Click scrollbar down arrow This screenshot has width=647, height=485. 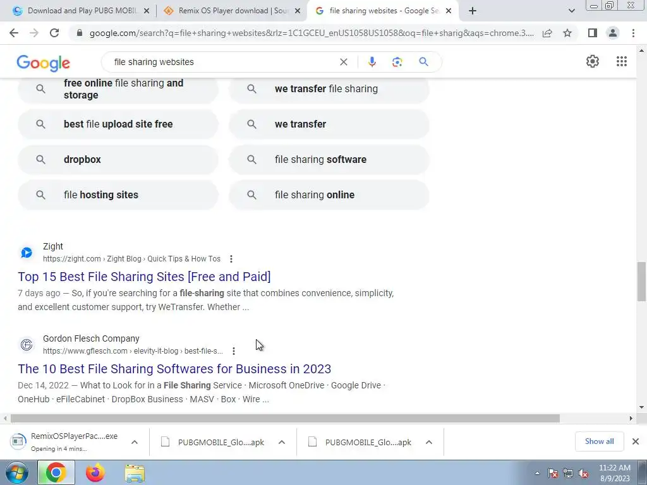pos(641,407)
